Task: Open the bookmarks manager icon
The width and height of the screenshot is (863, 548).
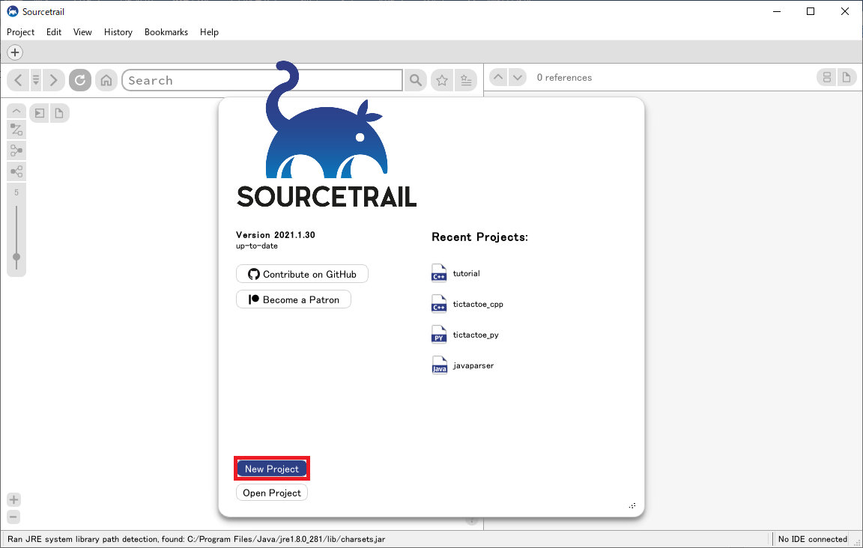Action: tap(466, 79)
